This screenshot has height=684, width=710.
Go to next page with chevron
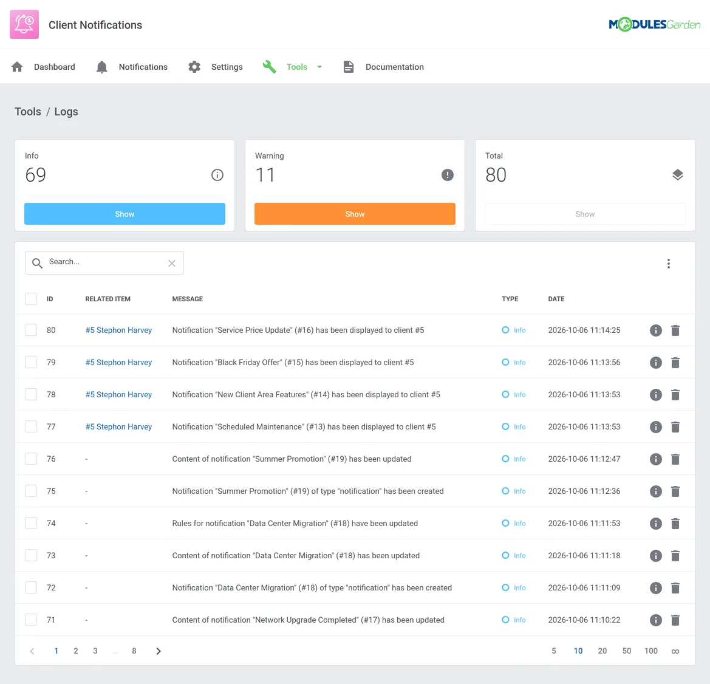[158, 651]
